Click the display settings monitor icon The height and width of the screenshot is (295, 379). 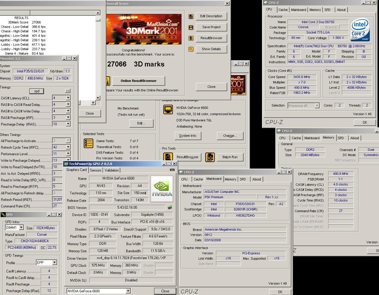tap(168, 110)
